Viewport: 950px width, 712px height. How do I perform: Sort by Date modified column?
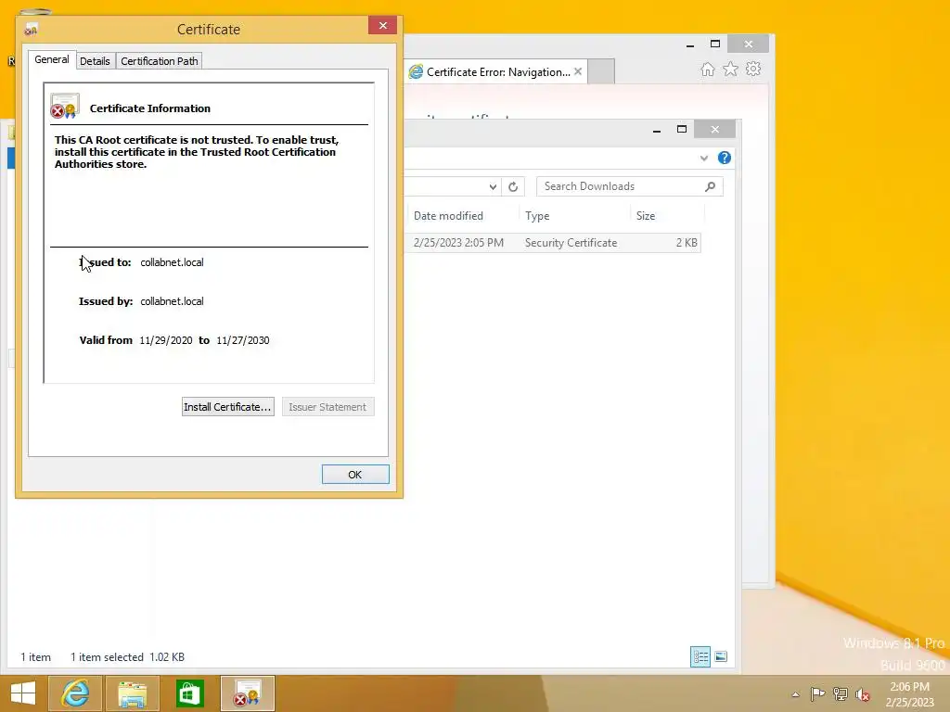pos(448,215)
